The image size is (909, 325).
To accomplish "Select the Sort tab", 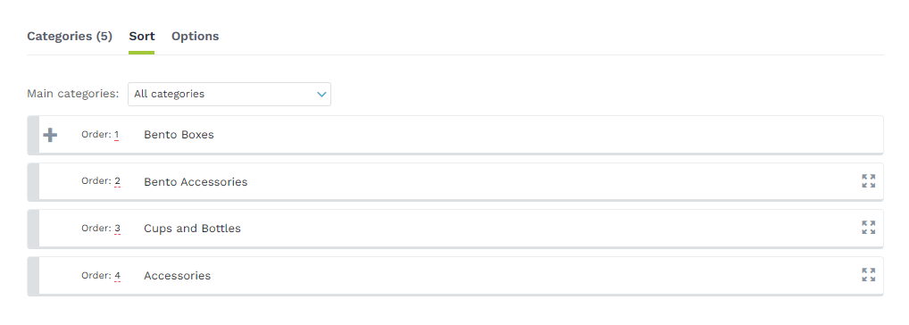I will click(x=141, y=36).
